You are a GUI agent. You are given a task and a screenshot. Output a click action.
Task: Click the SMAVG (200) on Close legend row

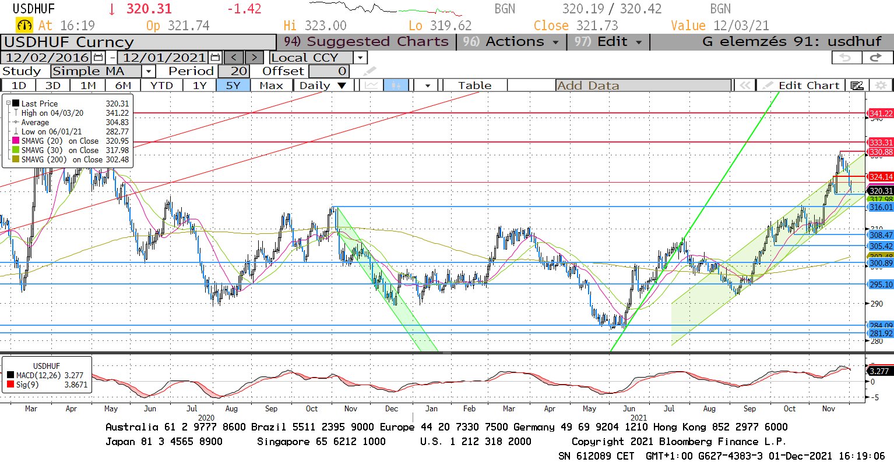(71, 159)
